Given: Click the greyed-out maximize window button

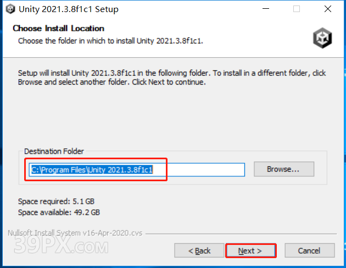Looking at the screenshot, I should tap(297, 9).
